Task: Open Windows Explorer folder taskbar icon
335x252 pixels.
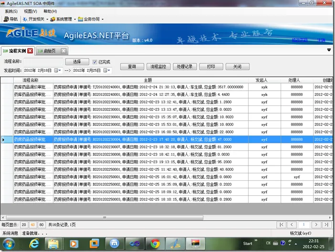Action: tap(53, 243)
